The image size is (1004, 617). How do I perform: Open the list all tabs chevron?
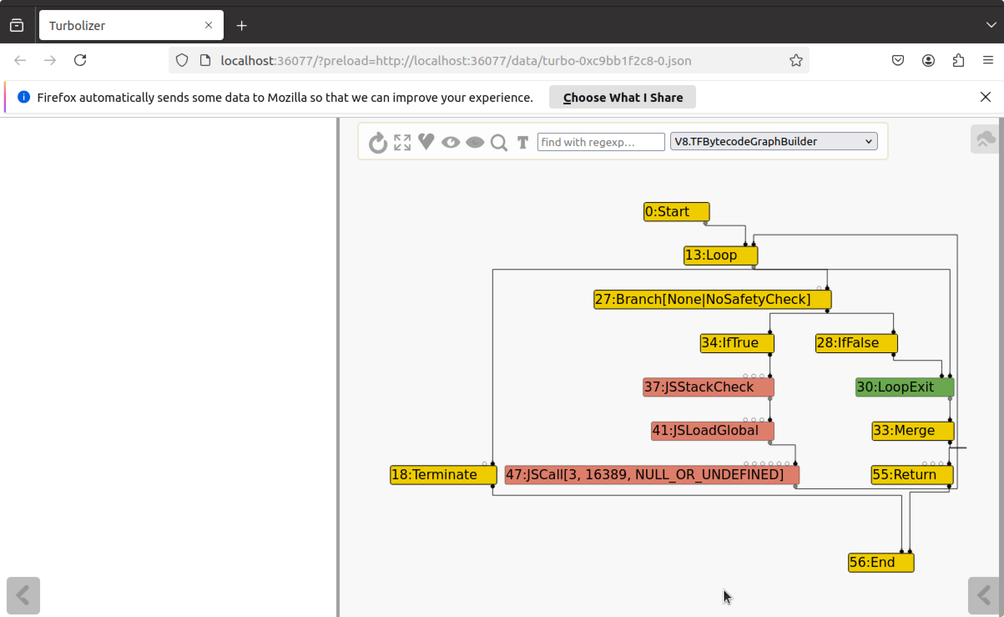(991, 25)
